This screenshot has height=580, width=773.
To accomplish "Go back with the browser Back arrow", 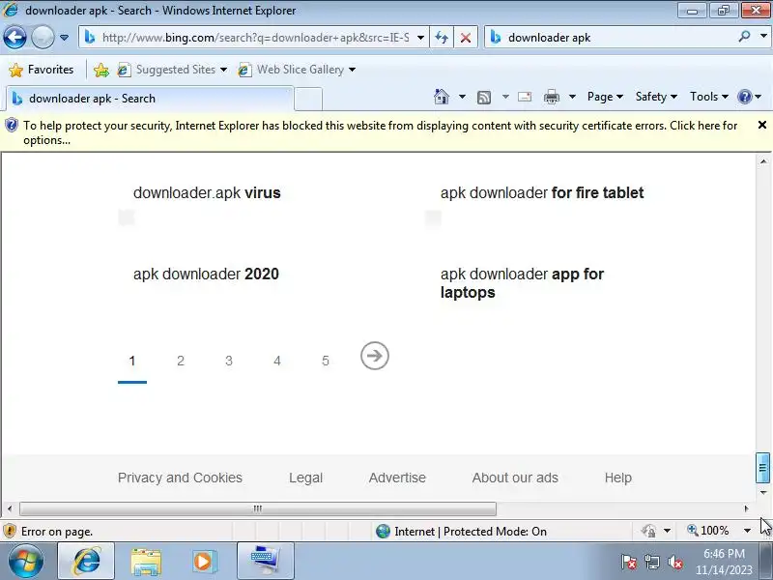I will (14, 38).
